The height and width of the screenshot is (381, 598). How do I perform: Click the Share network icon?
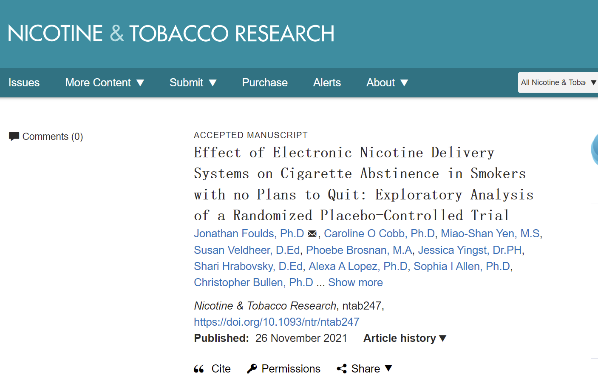pyautogui.click(x=342, y=369)
